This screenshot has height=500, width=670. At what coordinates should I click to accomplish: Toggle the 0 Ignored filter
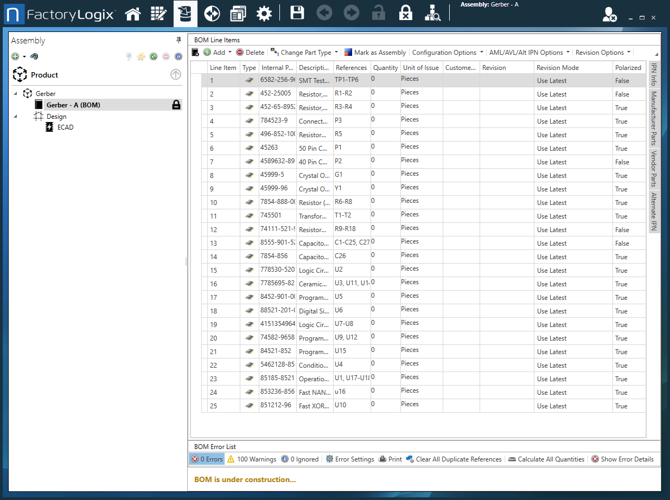click(x=299, y=459)
